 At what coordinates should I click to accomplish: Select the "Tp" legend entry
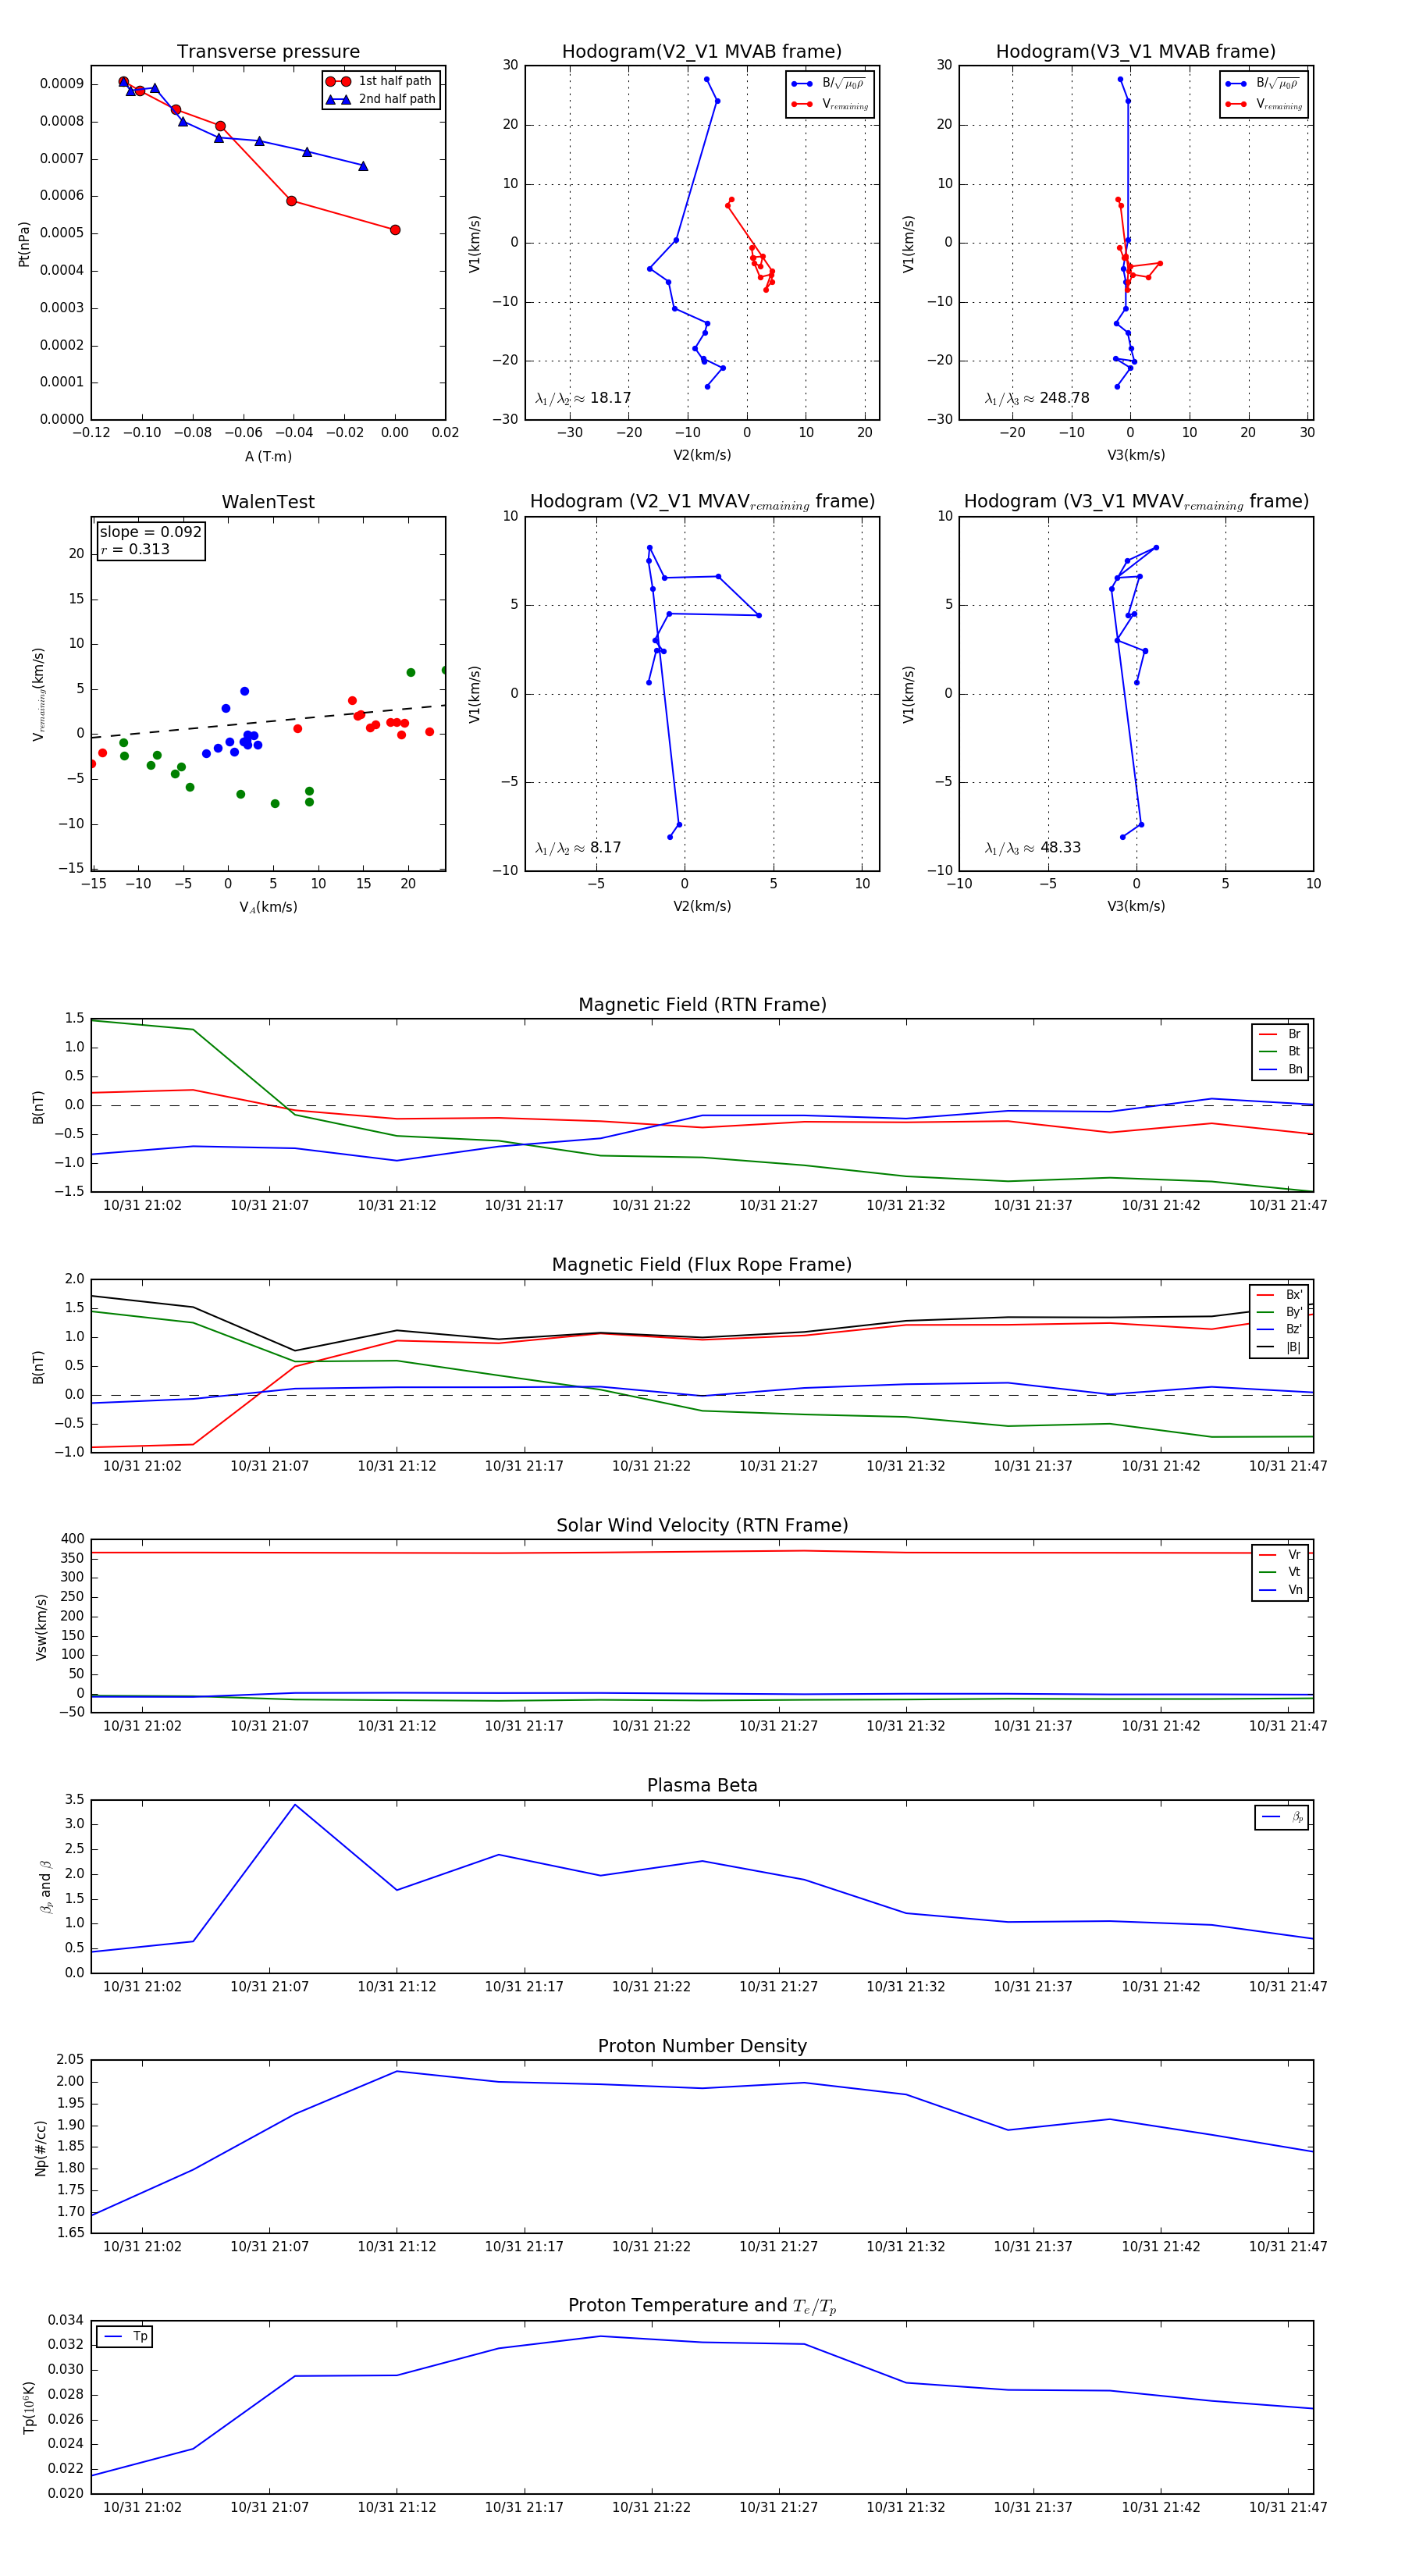(x=126, y=2337)
